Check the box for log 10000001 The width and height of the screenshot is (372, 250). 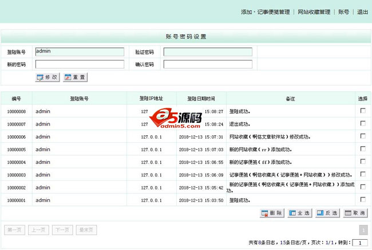pos(362,199)
